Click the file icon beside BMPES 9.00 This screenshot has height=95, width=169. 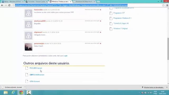point(27,75)
